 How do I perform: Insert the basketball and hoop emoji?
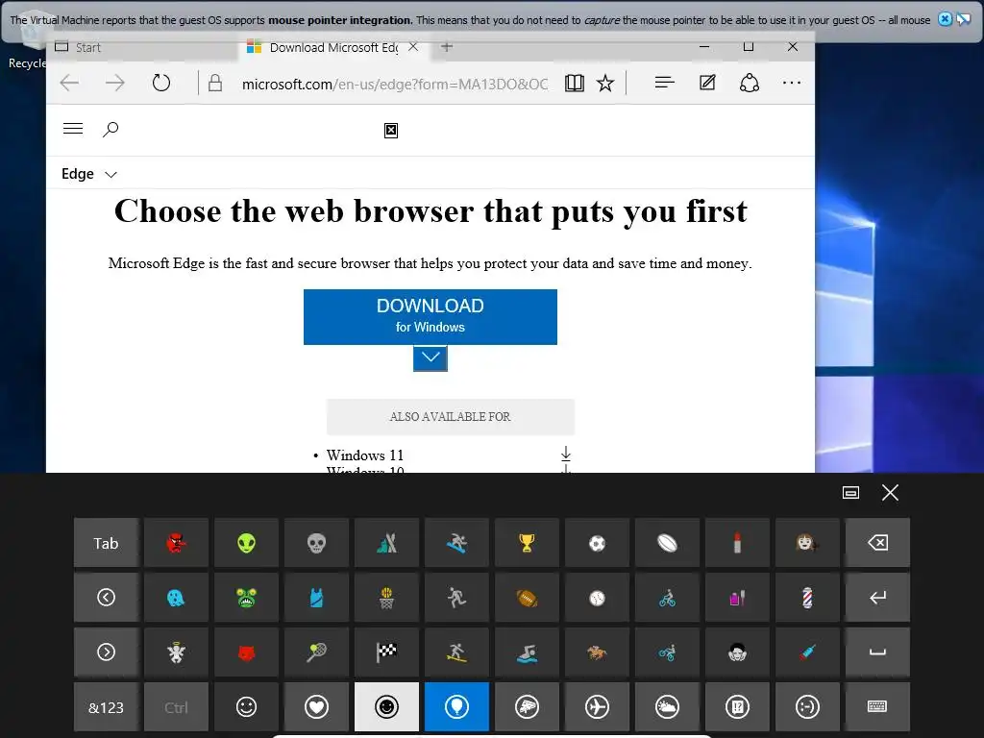tap(386, 598)
